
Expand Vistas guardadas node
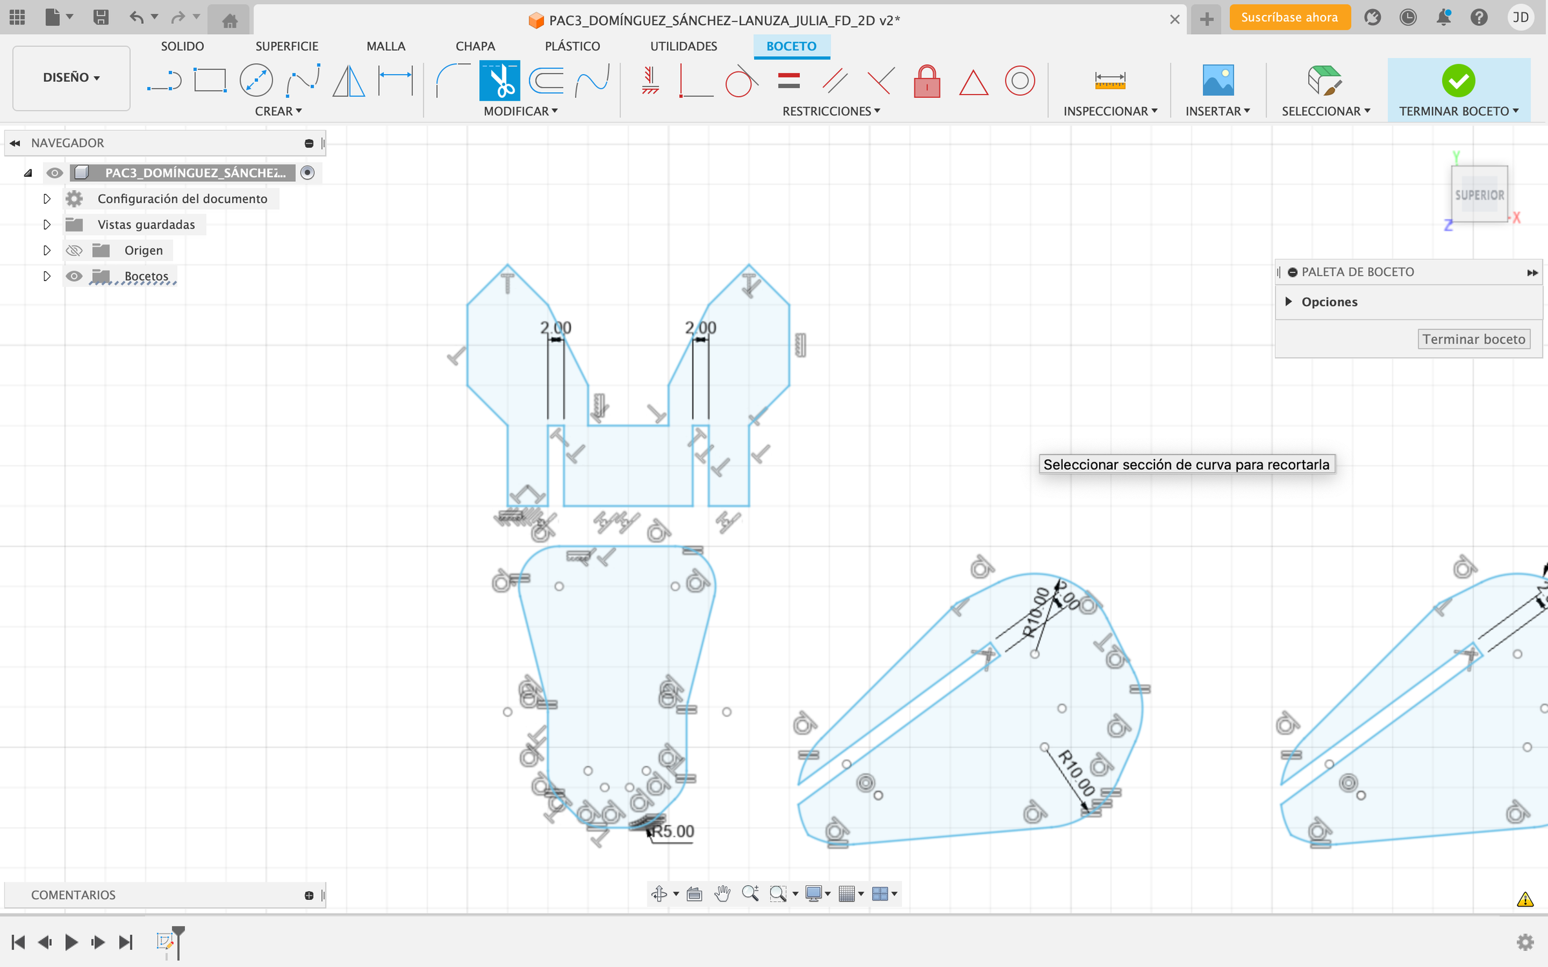tap(46, 224)
